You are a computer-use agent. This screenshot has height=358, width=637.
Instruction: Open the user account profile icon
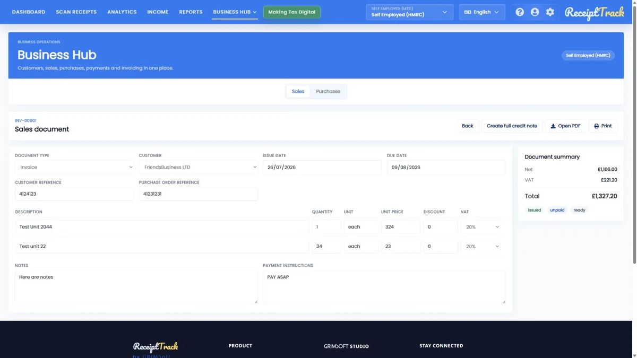[x=535, y=12]
